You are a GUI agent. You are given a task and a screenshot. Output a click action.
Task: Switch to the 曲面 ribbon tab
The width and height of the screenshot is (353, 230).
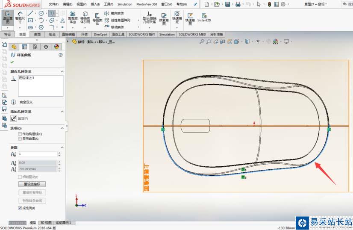tap(38, 34)
